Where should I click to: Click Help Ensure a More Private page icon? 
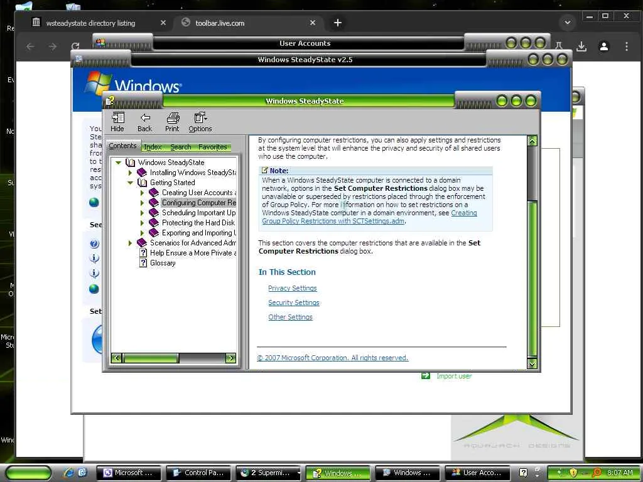click(x=143, y=253)
